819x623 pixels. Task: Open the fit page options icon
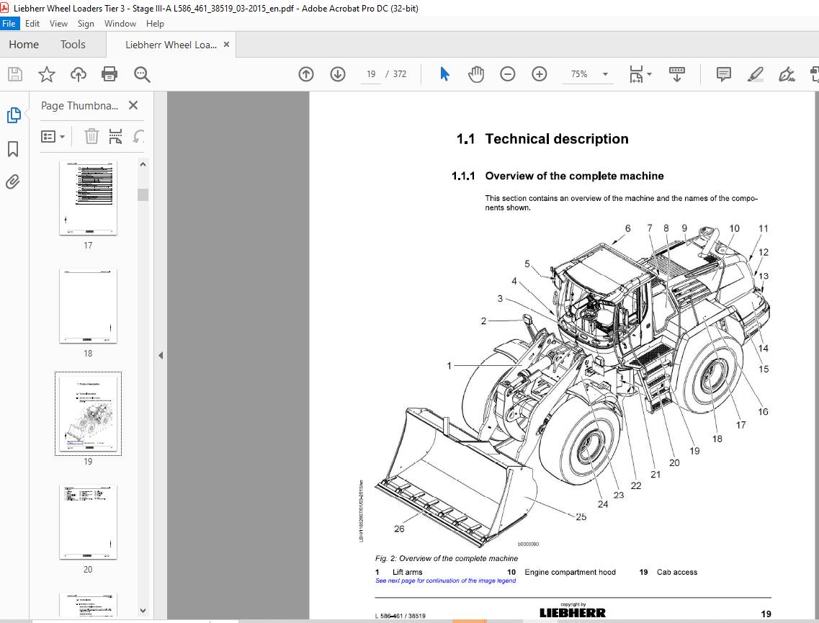[x=636, y=74]
